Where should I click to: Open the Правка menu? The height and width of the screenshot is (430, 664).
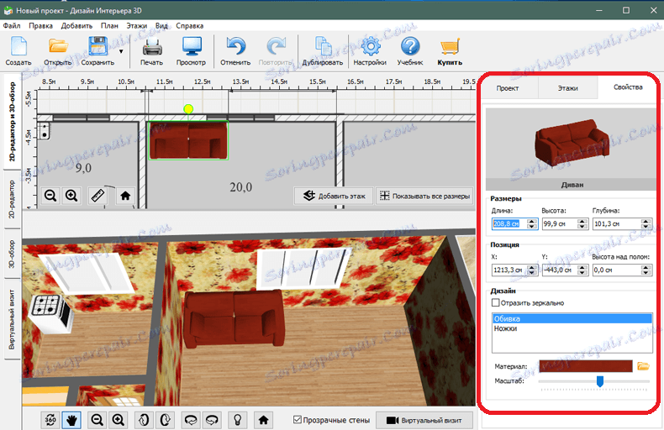40,26
